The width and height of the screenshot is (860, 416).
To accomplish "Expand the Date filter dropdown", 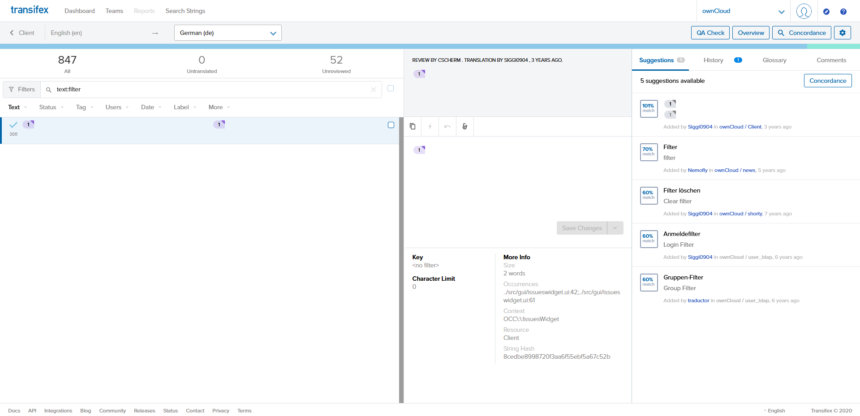I will [151, 107].
